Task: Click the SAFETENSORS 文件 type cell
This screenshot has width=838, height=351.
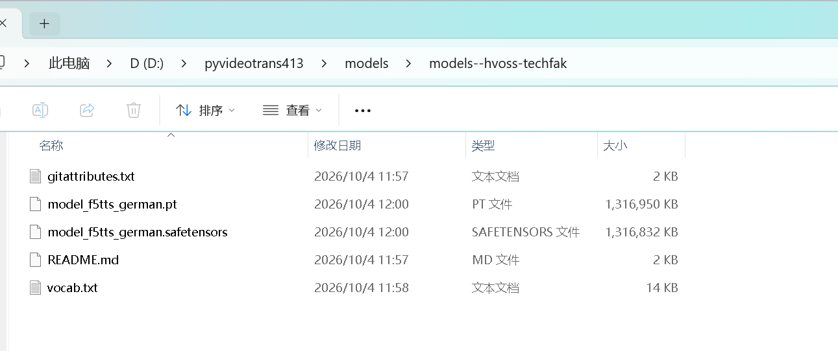Action: [x=526, y=232]
